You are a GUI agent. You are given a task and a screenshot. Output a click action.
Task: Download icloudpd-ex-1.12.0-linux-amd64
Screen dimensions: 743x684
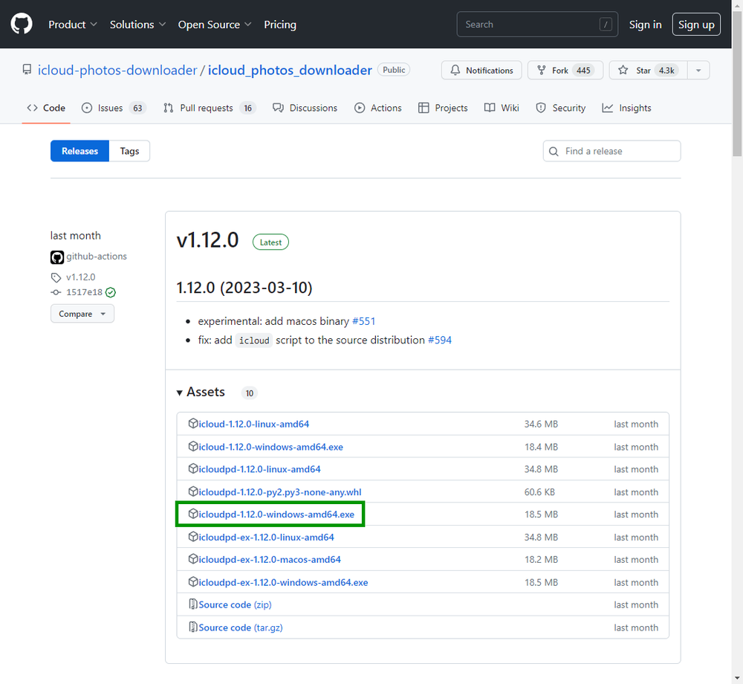point(266,537)
